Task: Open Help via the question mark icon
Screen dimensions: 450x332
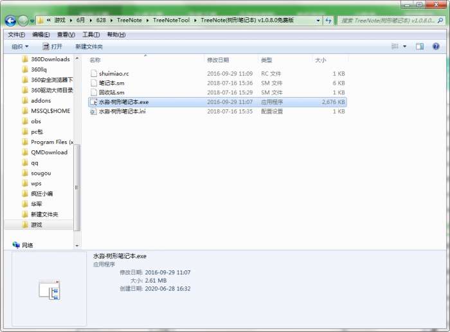Action: tap(436, 46)
